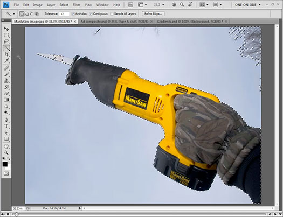The width and height of the screenshot is (283, 217).
Task: Open the Select menu
Action: tap(64, 5)
